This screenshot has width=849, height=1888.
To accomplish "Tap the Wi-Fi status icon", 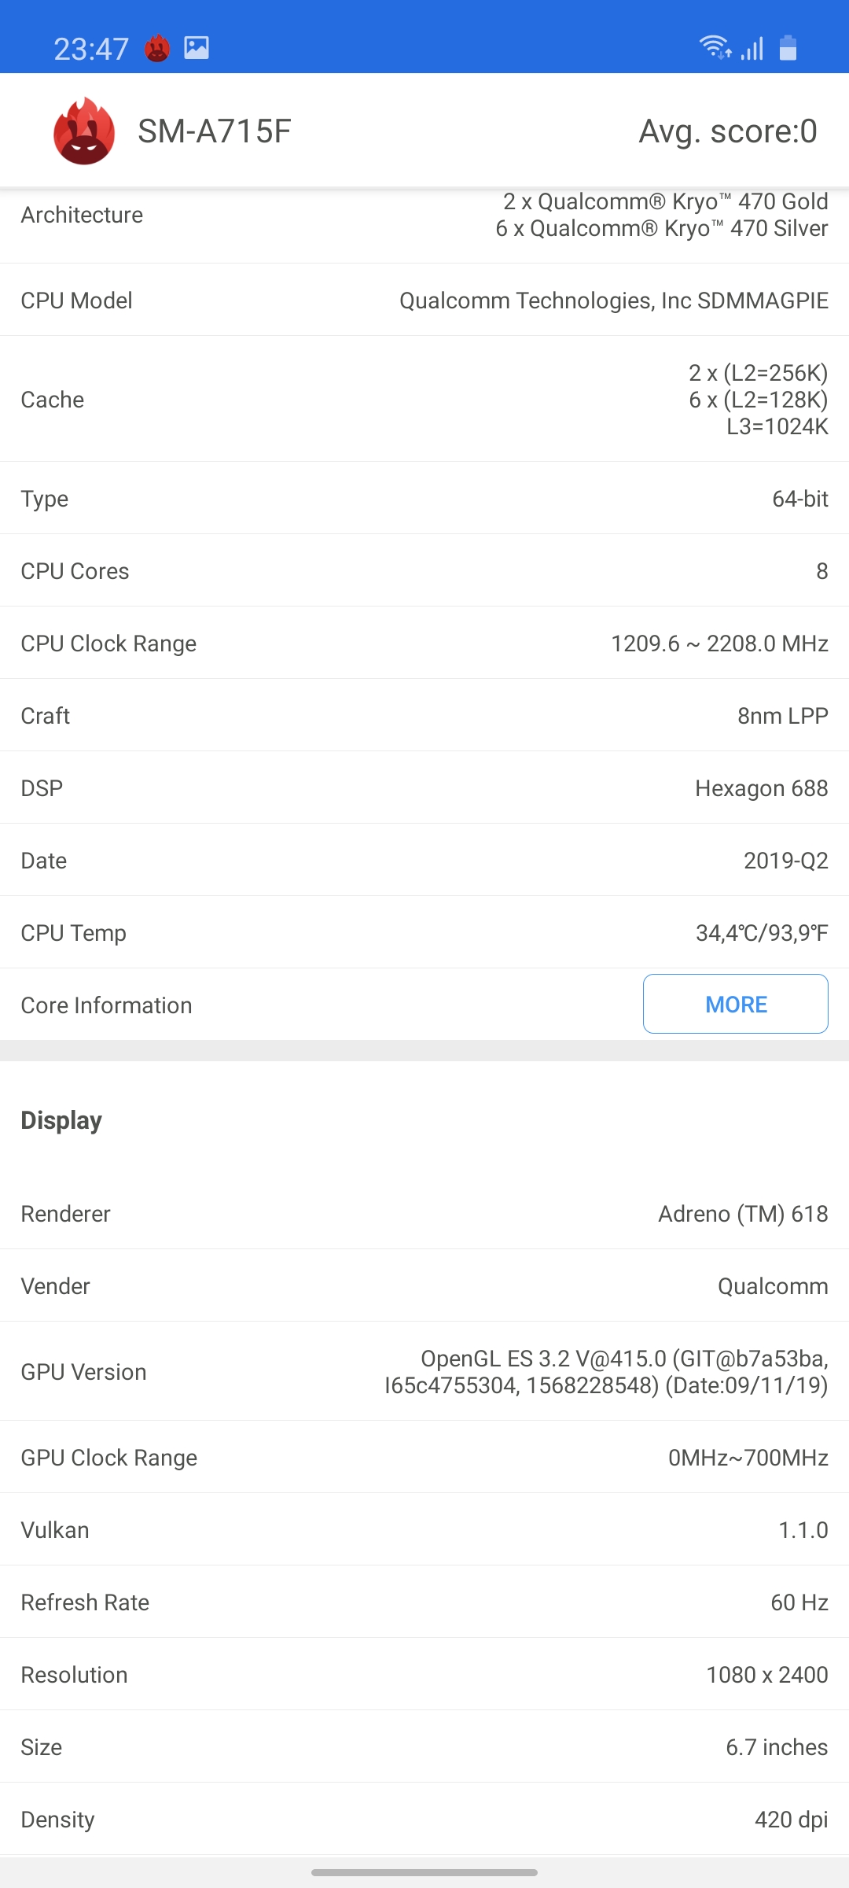I will [x=715, y=48].
